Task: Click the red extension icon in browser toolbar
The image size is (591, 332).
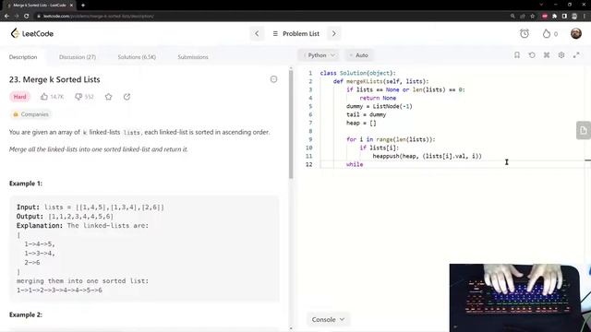Action: (545, 17)
